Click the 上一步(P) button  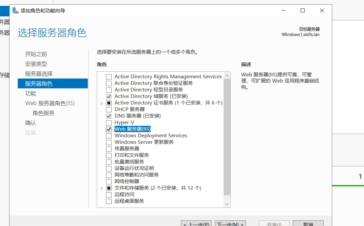[x=196, y=223]
